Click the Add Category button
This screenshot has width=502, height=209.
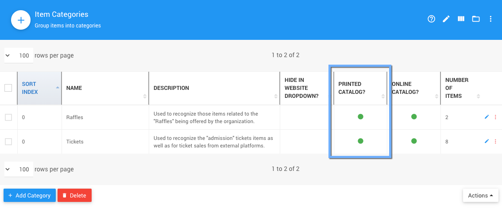coord(30,195)
